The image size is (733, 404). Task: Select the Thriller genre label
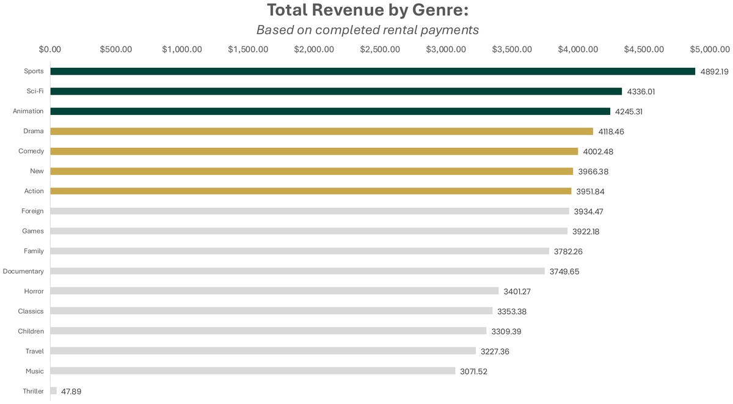tap(34, 391)
